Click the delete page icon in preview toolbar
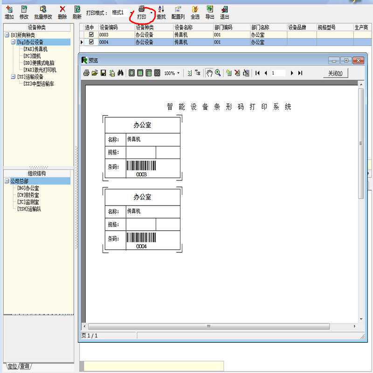The width and height of the screenshot is (373, 373). (x=237, y=73)
